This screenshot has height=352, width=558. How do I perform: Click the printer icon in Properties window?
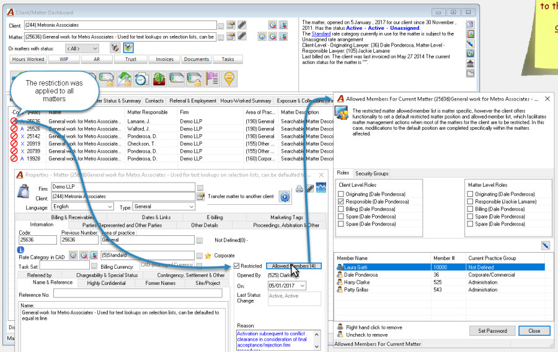coord(299,189)
